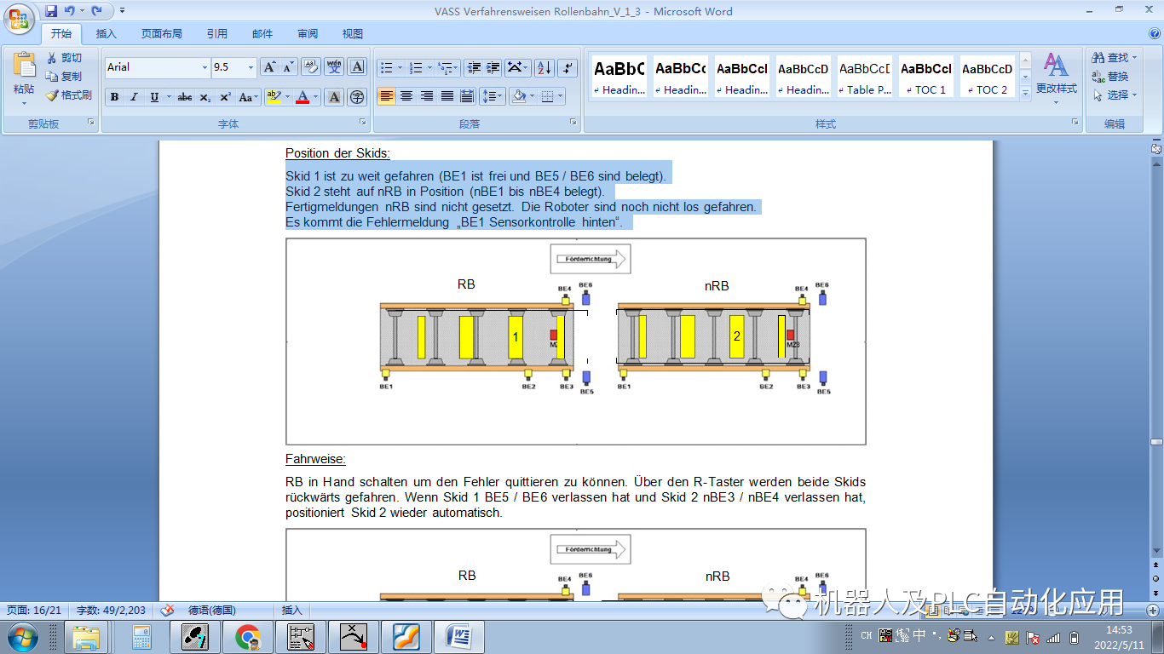Toggle show/hide paragraph marks

(567, 68)
